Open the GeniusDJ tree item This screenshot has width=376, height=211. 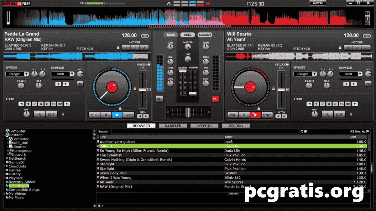pos(16,162)
